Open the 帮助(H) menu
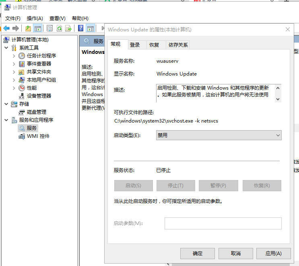Viewport: 299px width, 266px height. pos(80,18)
